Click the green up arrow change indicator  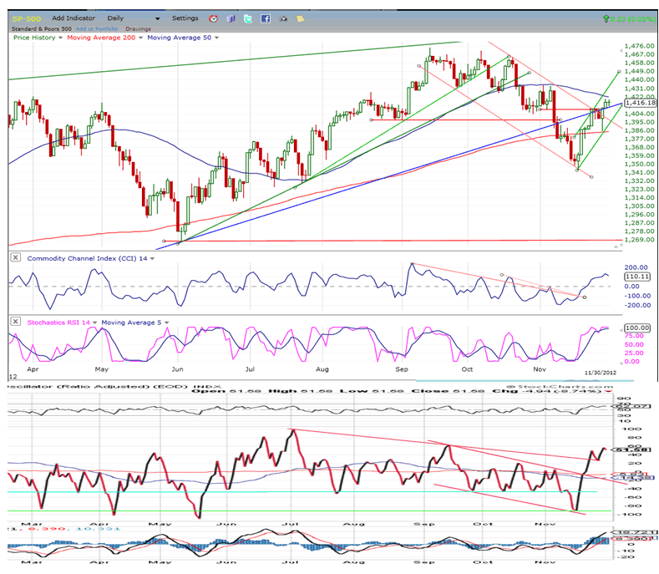click(x=606, y=19)
